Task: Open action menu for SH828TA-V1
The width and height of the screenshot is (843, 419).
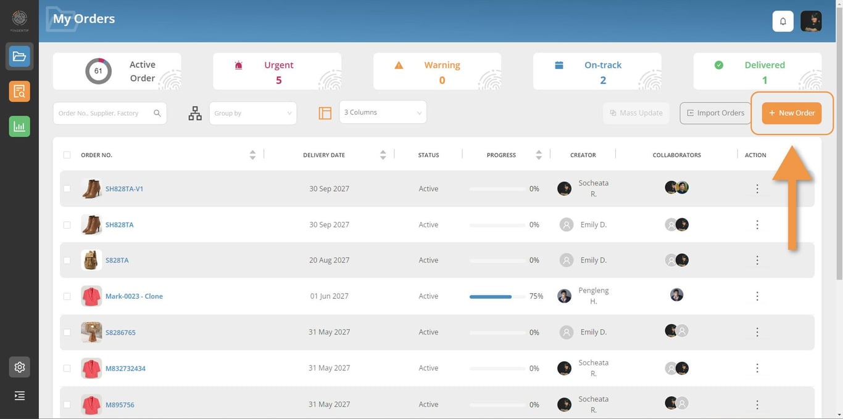Action: (757, 189)
